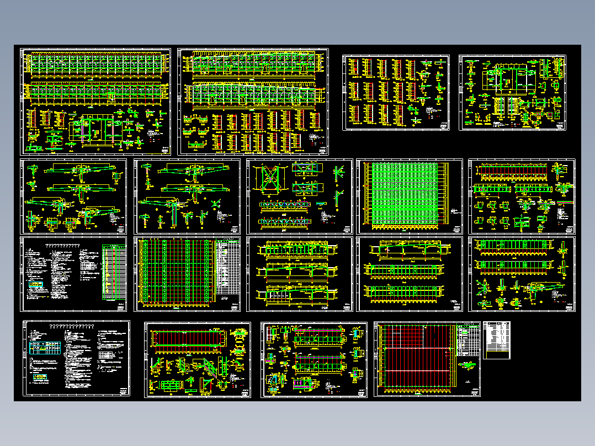The height and width of the screenshot is (446, 595).
Task: Select the second beam-column joint sheet beside it
Action: [187, 197]
